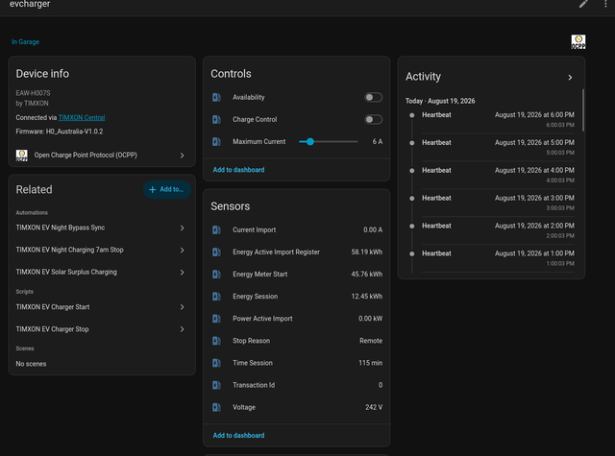Click the Add to... button in Related
The image size is (615, 456).
tap(166, 190)
